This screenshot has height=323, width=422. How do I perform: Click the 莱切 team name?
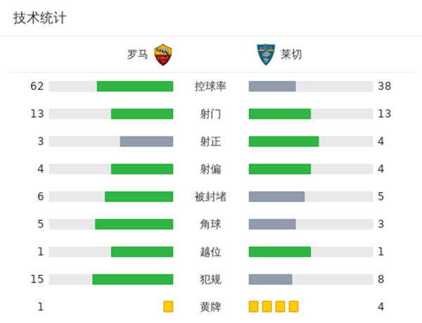[290, 55]
